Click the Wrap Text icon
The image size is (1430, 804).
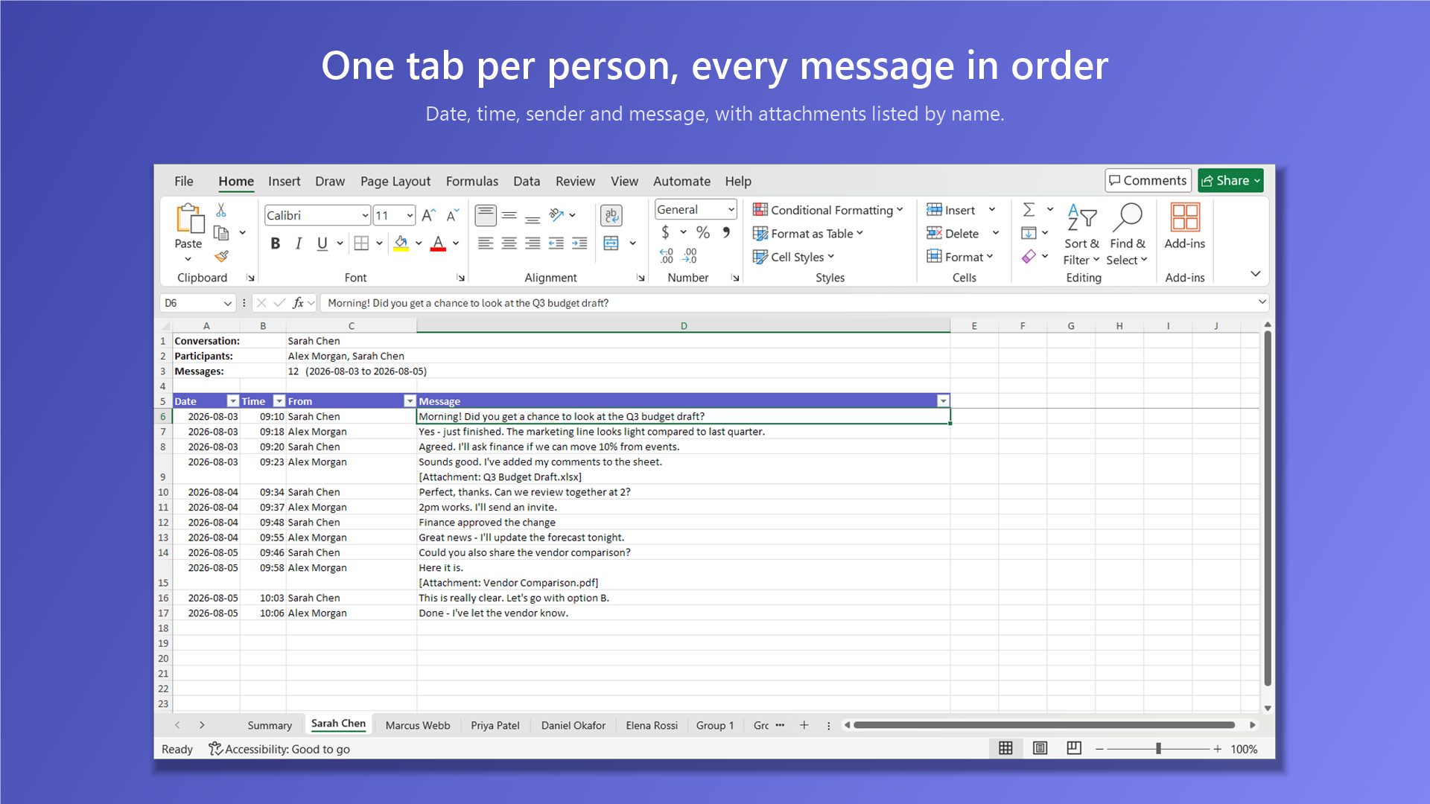pos(611,215)
